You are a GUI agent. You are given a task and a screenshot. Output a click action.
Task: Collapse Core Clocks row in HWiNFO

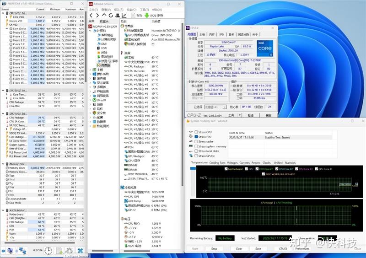[x=6, y=28]
